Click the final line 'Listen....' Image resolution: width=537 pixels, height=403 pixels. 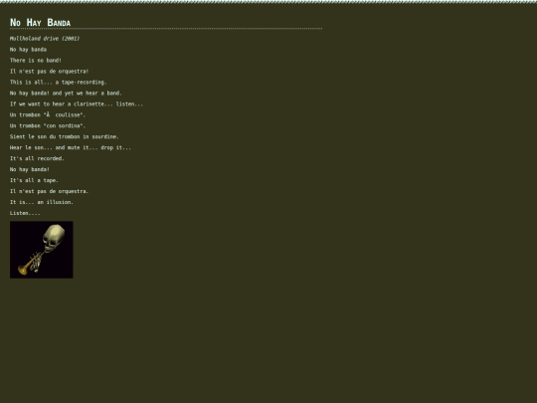pos(25,213)
